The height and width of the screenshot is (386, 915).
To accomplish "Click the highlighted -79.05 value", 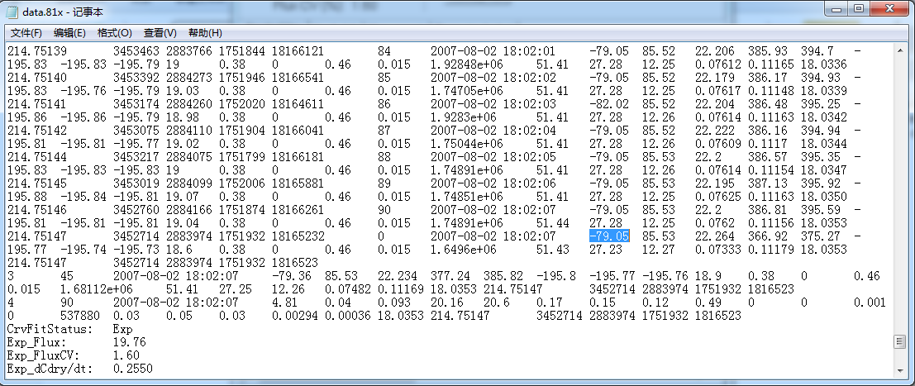I will [609, 236].
